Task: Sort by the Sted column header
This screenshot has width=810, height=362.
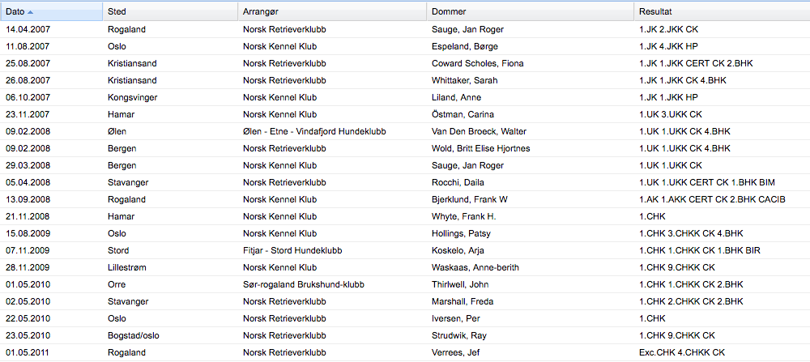Action: (170, 11)
